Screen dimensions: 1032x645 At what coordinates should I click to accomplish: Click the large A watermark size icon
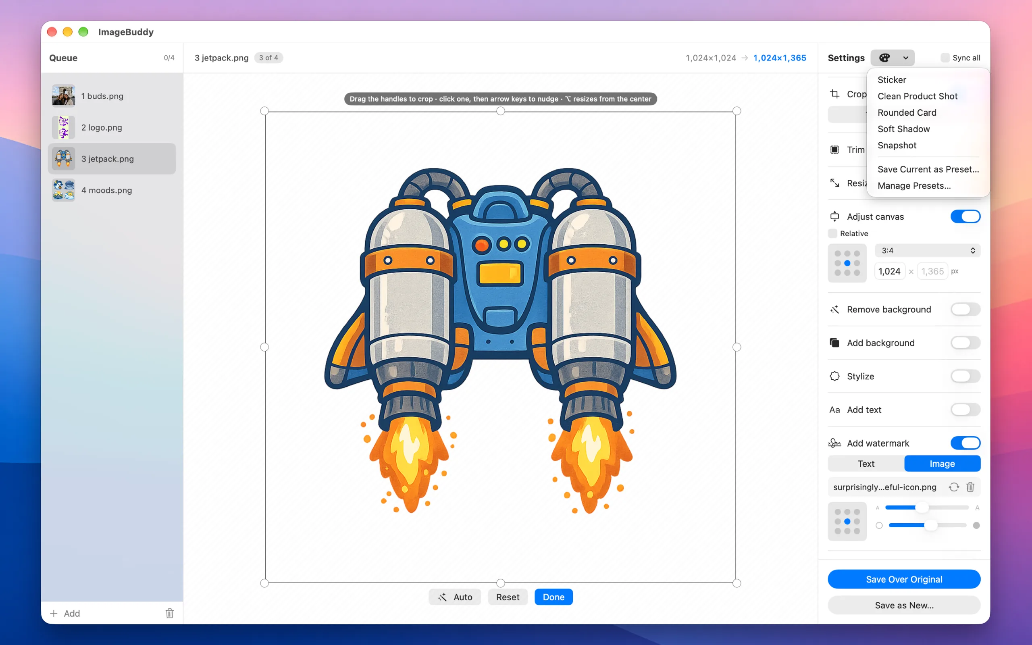[977, 508]
